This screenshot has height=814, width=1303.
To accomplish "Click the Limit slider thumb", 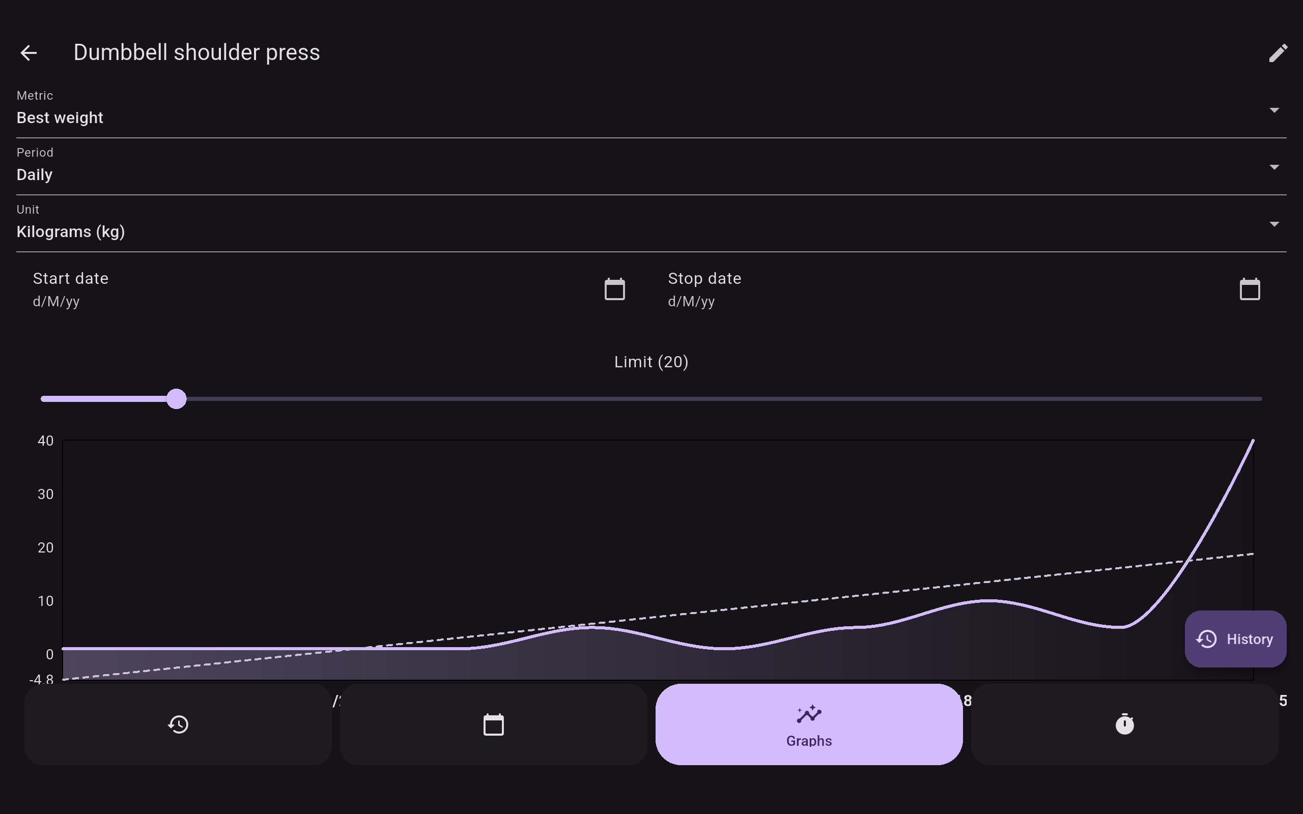I will [x=176, y=399].
